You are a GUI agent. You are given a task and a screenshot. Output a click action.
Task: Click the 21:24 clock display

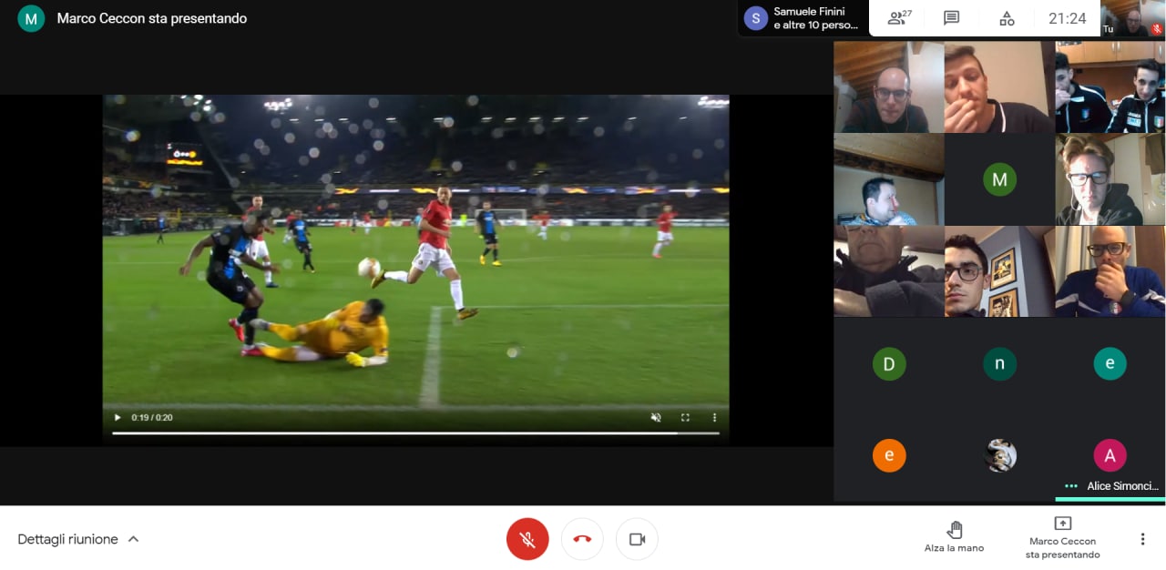tap(1067, 18)
